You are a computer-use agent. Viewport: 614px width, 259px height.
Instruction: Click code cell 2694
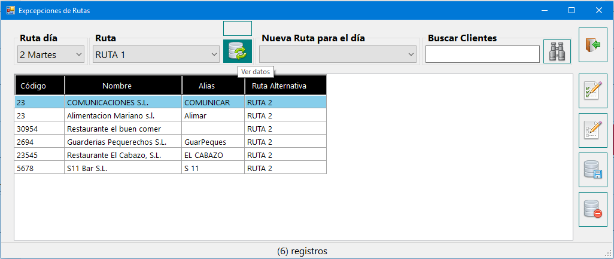click(x=39, y=142)
